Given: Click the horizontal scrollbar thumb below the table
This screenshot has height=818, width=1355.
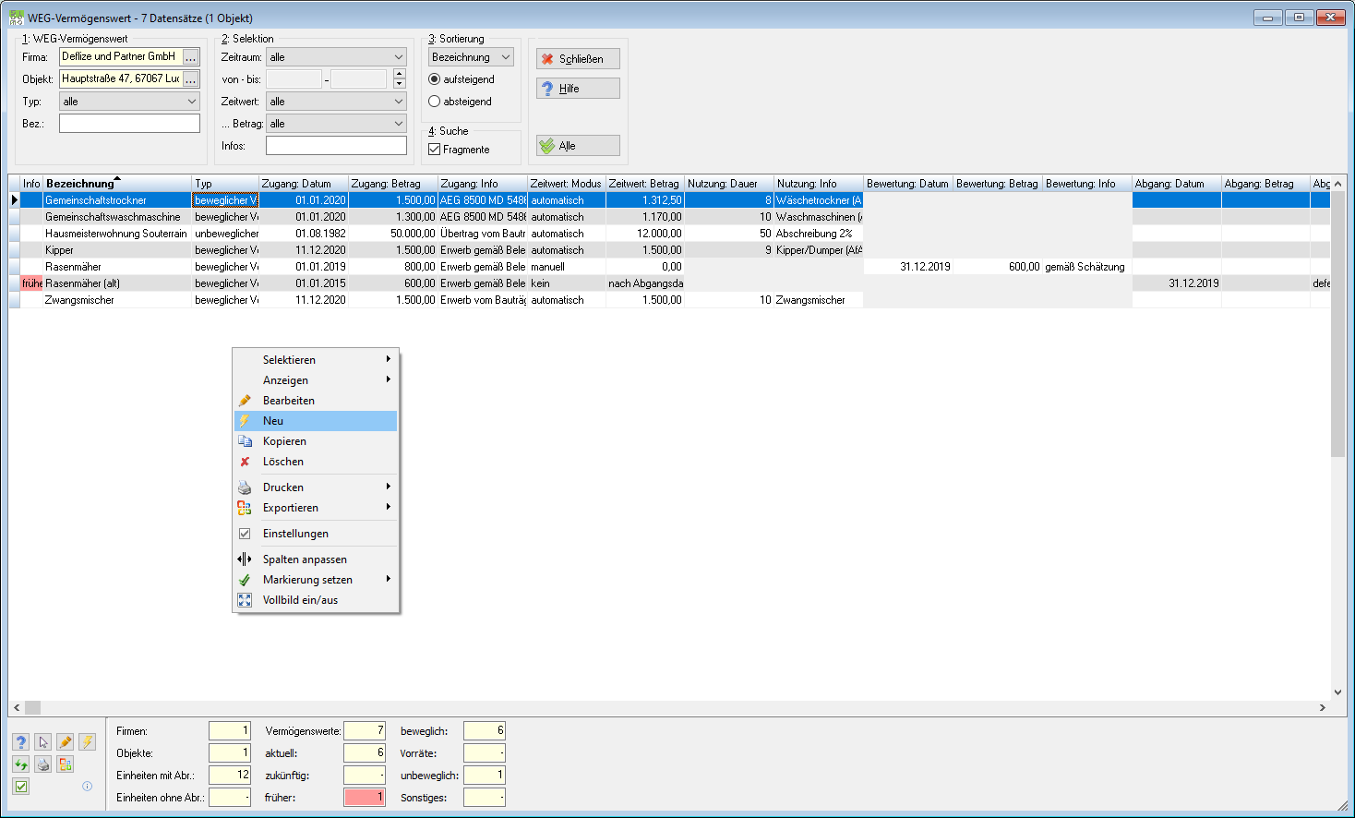Looking at the screenshot, I should tap(32, 708).
